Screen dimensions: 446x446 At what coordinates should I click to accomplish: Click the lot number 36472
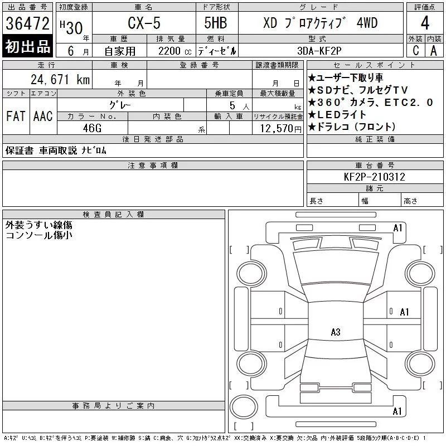[x=28, y=23]
